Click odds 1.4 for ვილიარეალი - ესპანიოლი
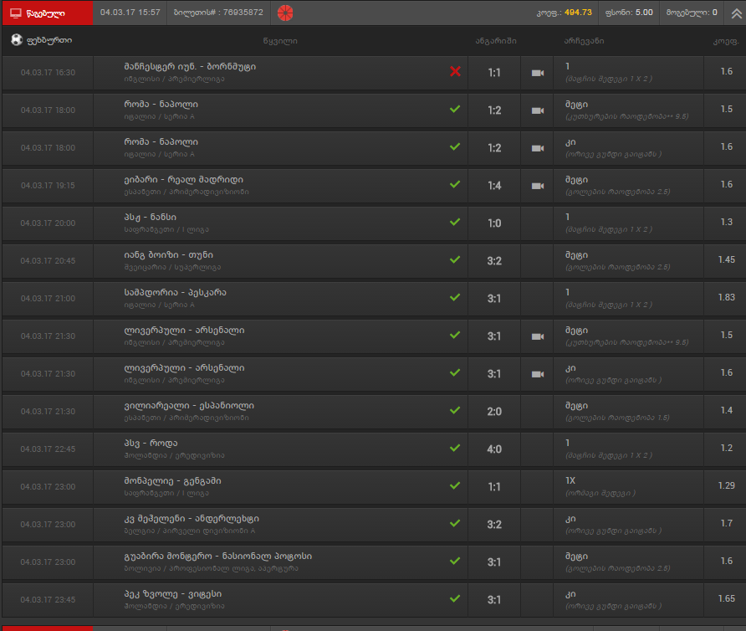The width and height of the screenshot is (746, 631). tap(727, 410)
